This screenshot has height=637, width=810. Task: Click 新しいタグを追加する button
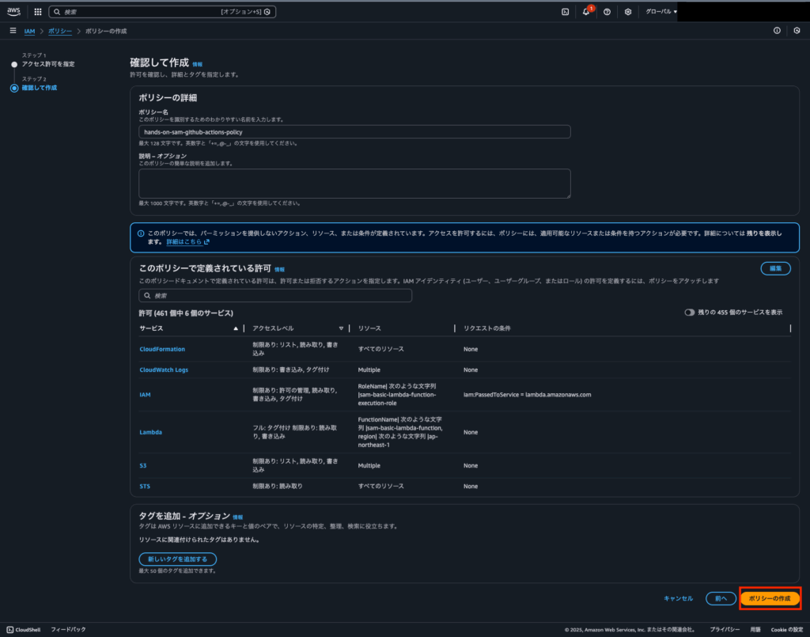click(x=177, y=559)
